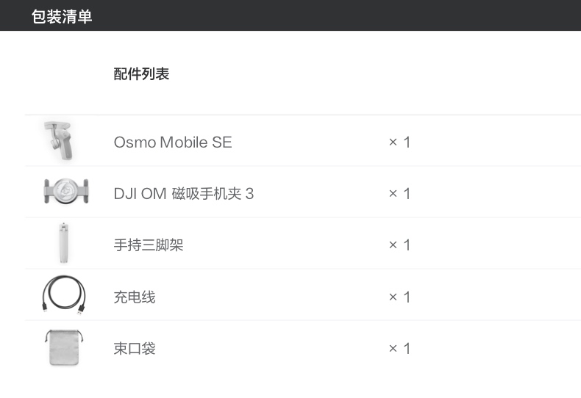Select the magnetic phone clamp image

(x=65, y=192)
